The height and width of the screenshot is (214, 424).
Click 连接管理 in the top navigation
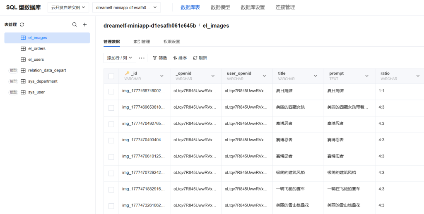285,7
